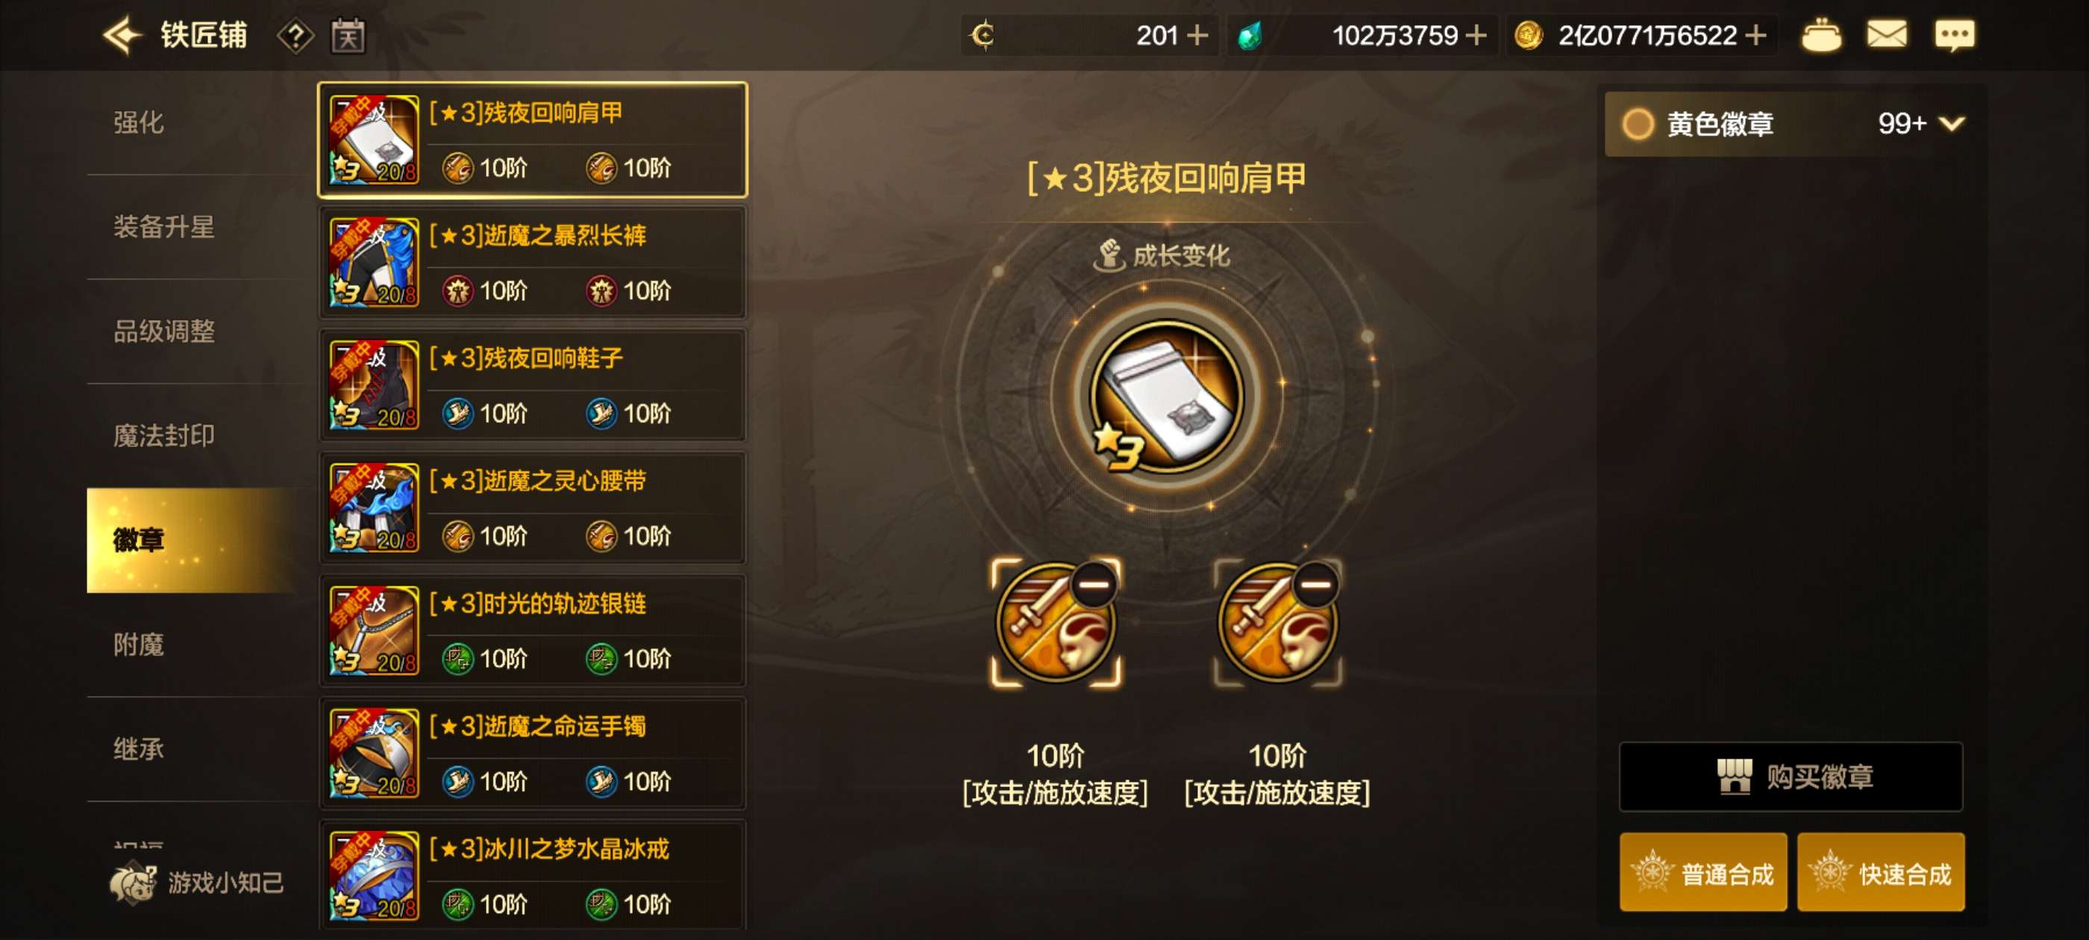Select 逝魔之暴烈长裤 in the equipment list
Image resolution: width=2089 pixels, height=940 pixels.
(x=532, y=262)
